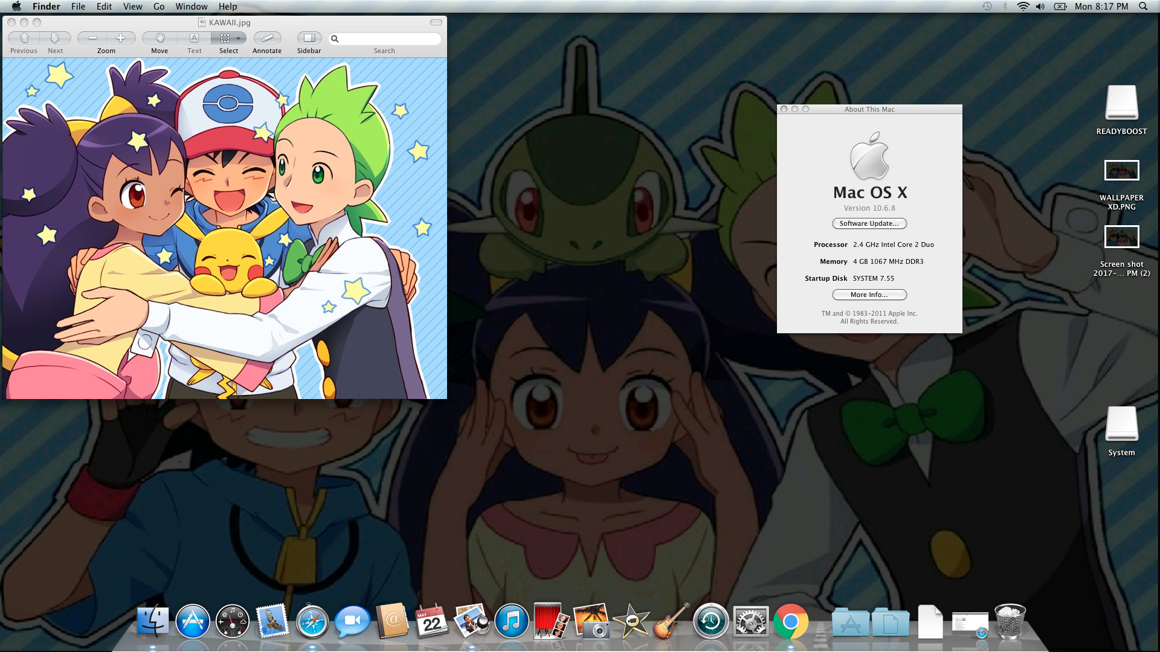Toggle the toolbar with the pill button

point(436,22)
